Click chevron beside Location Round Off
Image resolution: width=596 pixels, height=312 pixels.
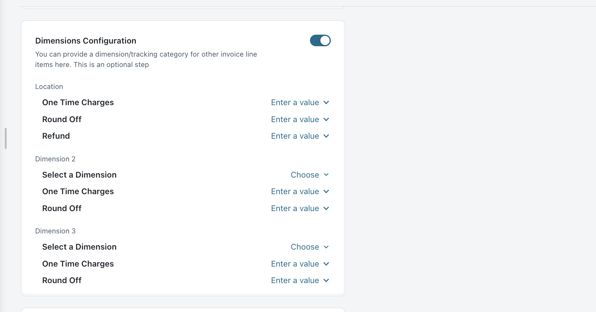pyautogui.click(x=326, y=119)
